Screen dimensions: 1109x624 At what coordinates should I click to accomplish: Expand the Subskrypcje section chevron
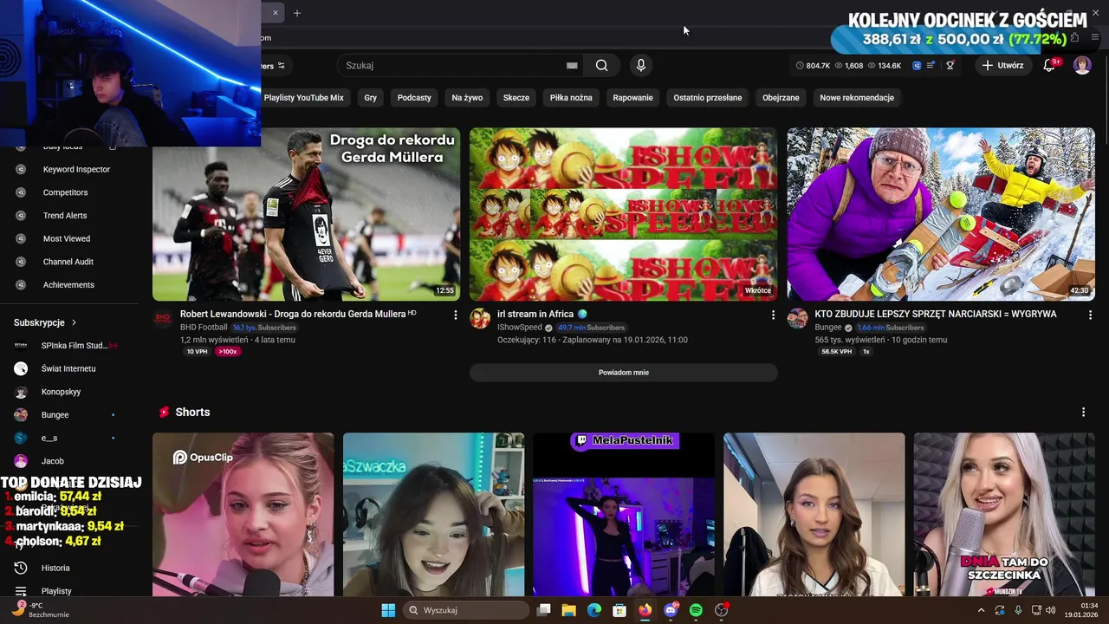74,322
